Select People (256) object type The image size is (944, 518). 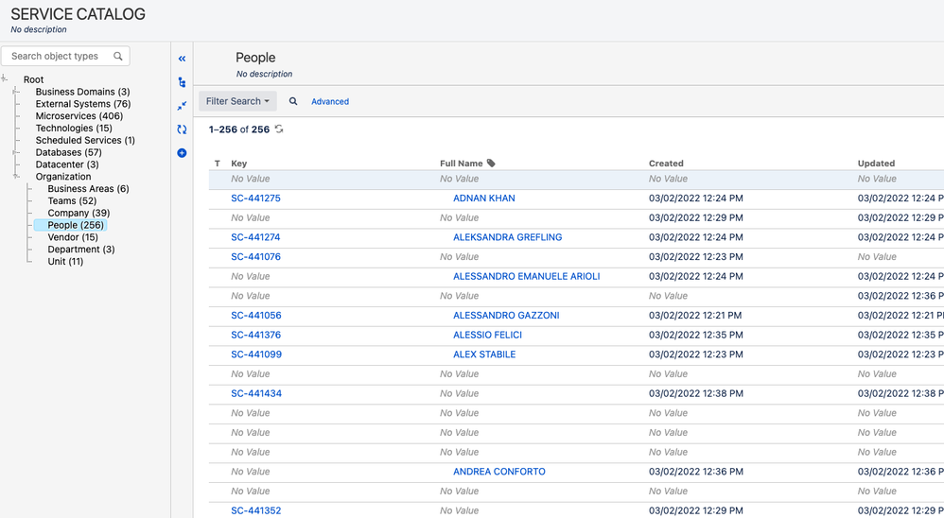76,225
